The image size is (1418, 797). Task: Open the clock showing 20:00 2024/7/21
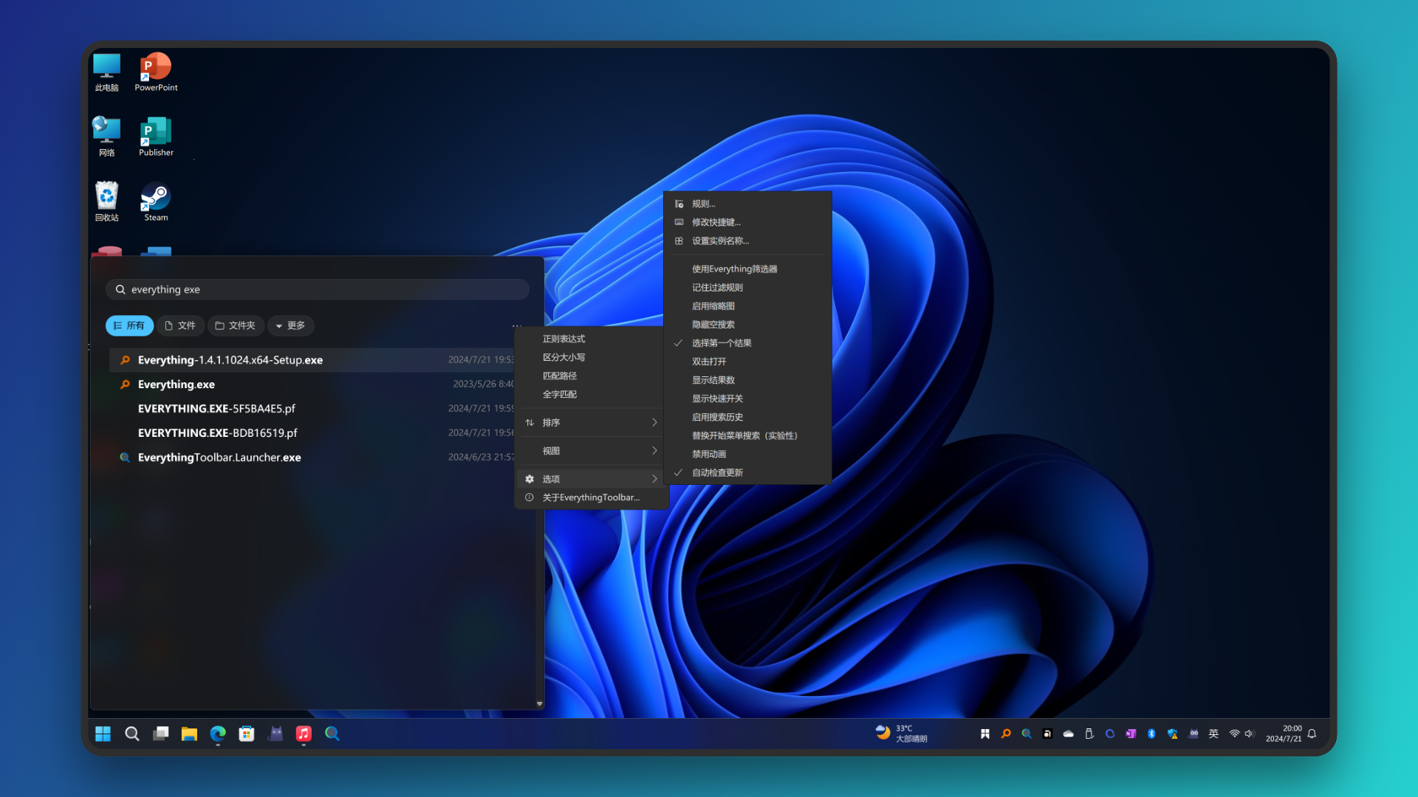tap(1284, 734)
